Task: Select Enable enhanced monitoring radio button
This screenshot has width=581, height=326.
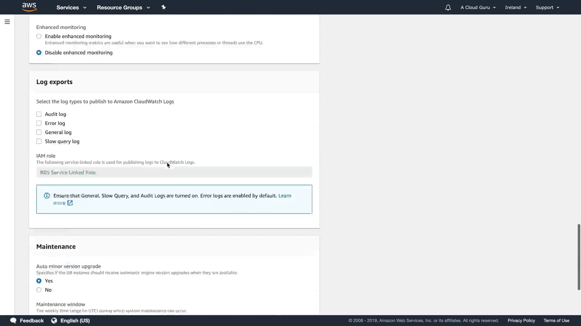Action: coord(39,36)
